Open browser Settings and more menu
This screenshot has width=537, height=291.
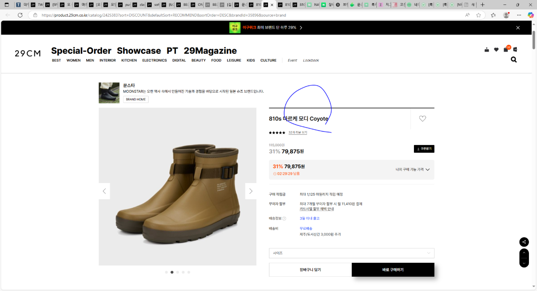coord(519,15)
